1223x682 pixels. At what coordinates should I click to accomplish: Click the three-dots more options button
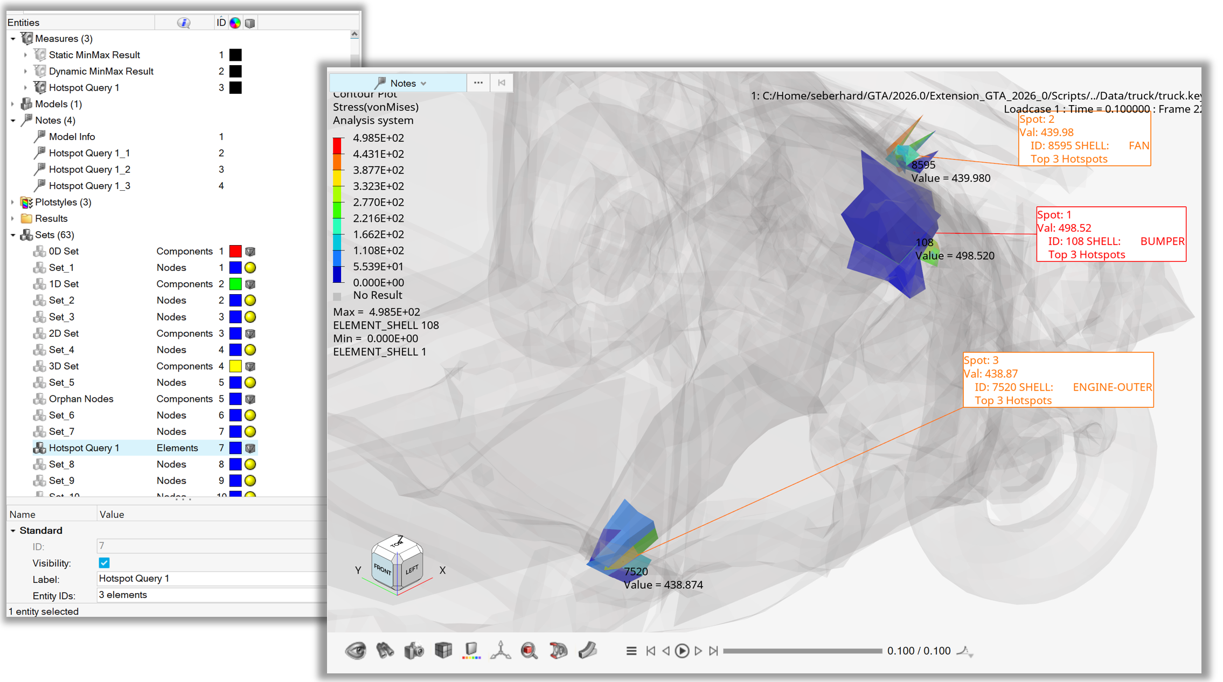(x=478, y=83)
